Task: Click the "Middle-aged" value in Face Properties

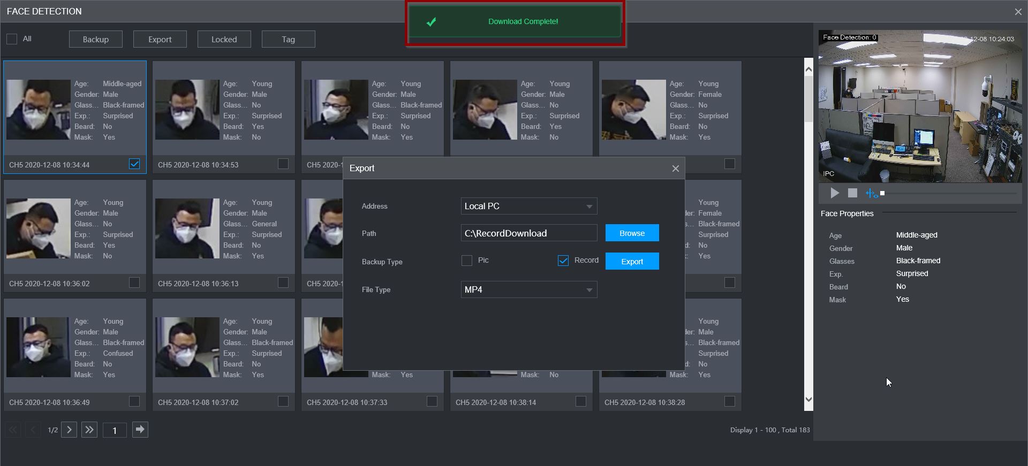Action: (x=917, y=235)
